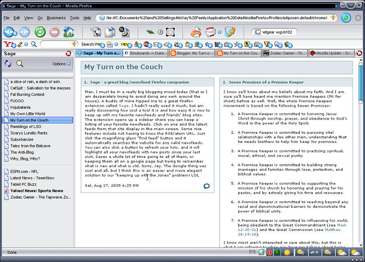The height and width of the screenshot is (262, 365).
Task: Open the Bookmarks menu
Action: tap(56, 18)
